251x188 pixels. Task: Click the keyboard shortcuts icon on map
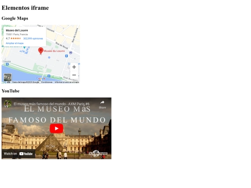(9, 82)
